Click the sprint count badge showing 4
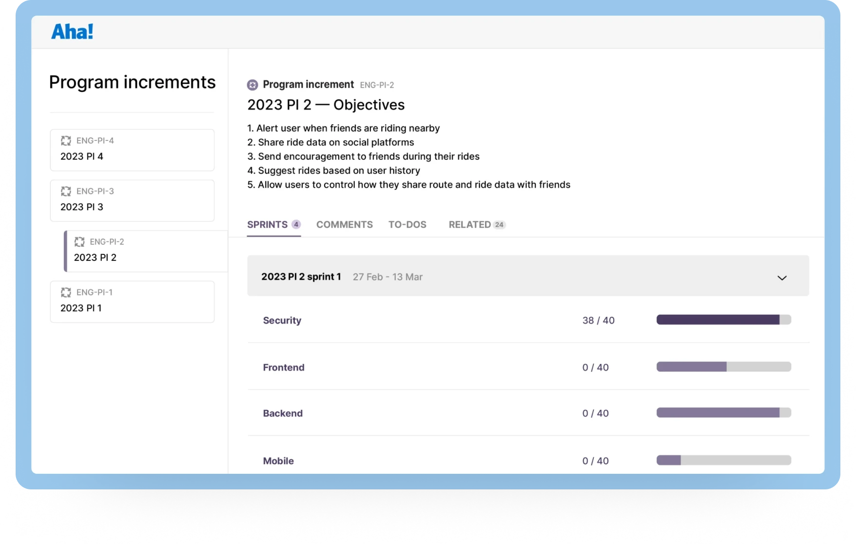Viewport: 856px width, 544px height. (295, 224)
